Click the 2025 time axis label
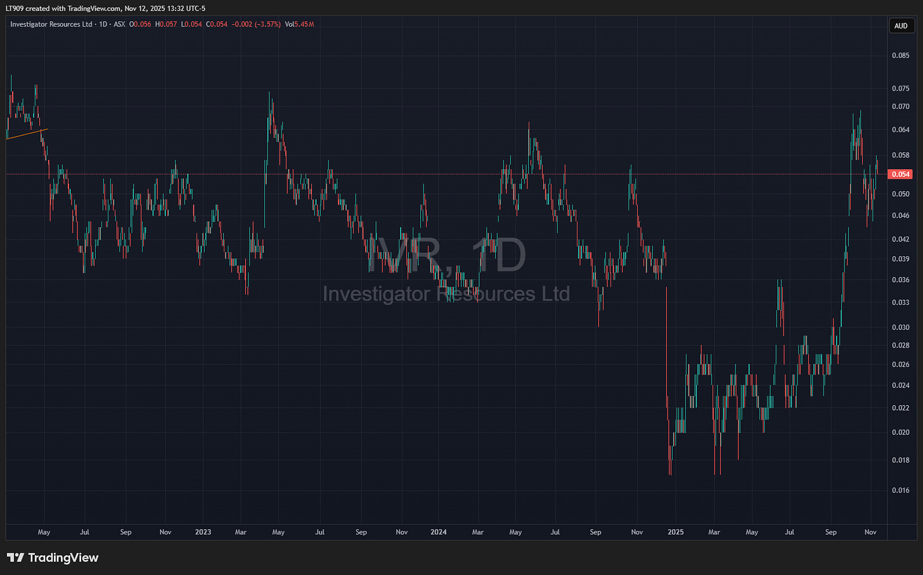 [x=676, y=532]
